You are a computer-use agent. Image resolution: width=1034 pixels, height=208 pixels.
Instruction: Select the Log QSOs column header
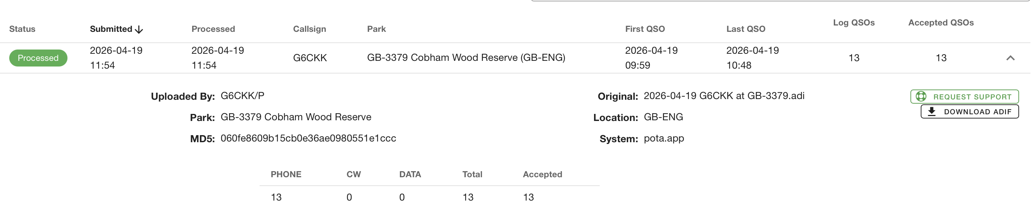(x=853, y=22)
